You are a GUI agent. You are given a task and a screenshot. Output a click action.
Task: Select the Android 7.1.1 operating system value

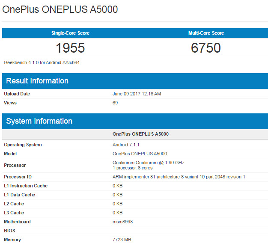click(127, 145)
